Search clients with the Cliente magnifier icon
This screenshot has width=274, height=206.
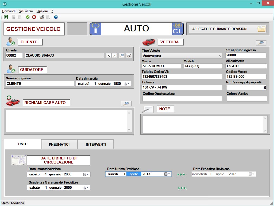tap(122, 55)
